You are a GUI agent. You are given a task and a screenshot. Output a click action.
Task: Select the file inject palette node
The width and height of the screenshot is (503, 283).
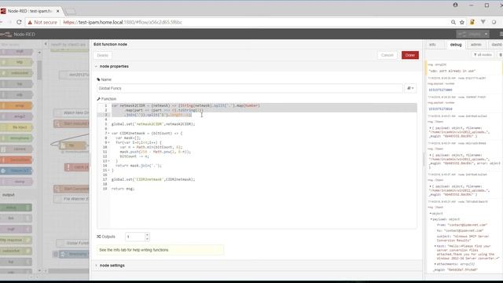click(x=17, y=127)
